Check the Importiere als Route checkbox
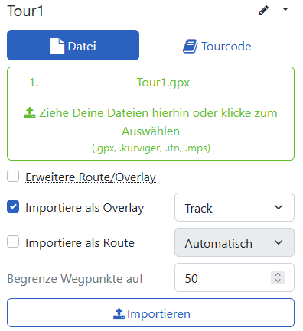 click(13, 242)
